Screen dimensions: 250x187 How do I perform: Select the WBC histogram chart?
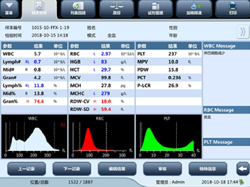34,137
